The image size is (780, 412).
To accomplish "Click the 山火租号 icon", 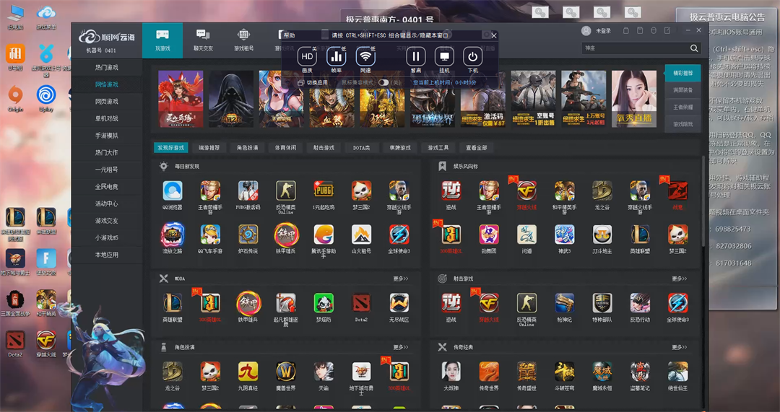I will click(361, 235).
